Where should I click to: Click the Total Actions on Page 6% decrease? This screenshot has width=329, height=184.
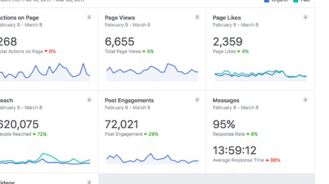click(x=28, y=51)
